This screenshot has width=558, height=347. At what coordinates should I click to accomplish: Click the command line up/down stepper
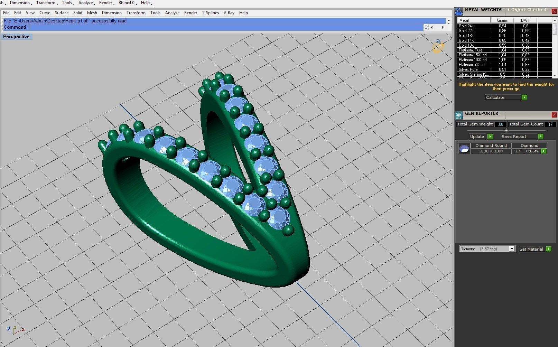coord(426,27)
